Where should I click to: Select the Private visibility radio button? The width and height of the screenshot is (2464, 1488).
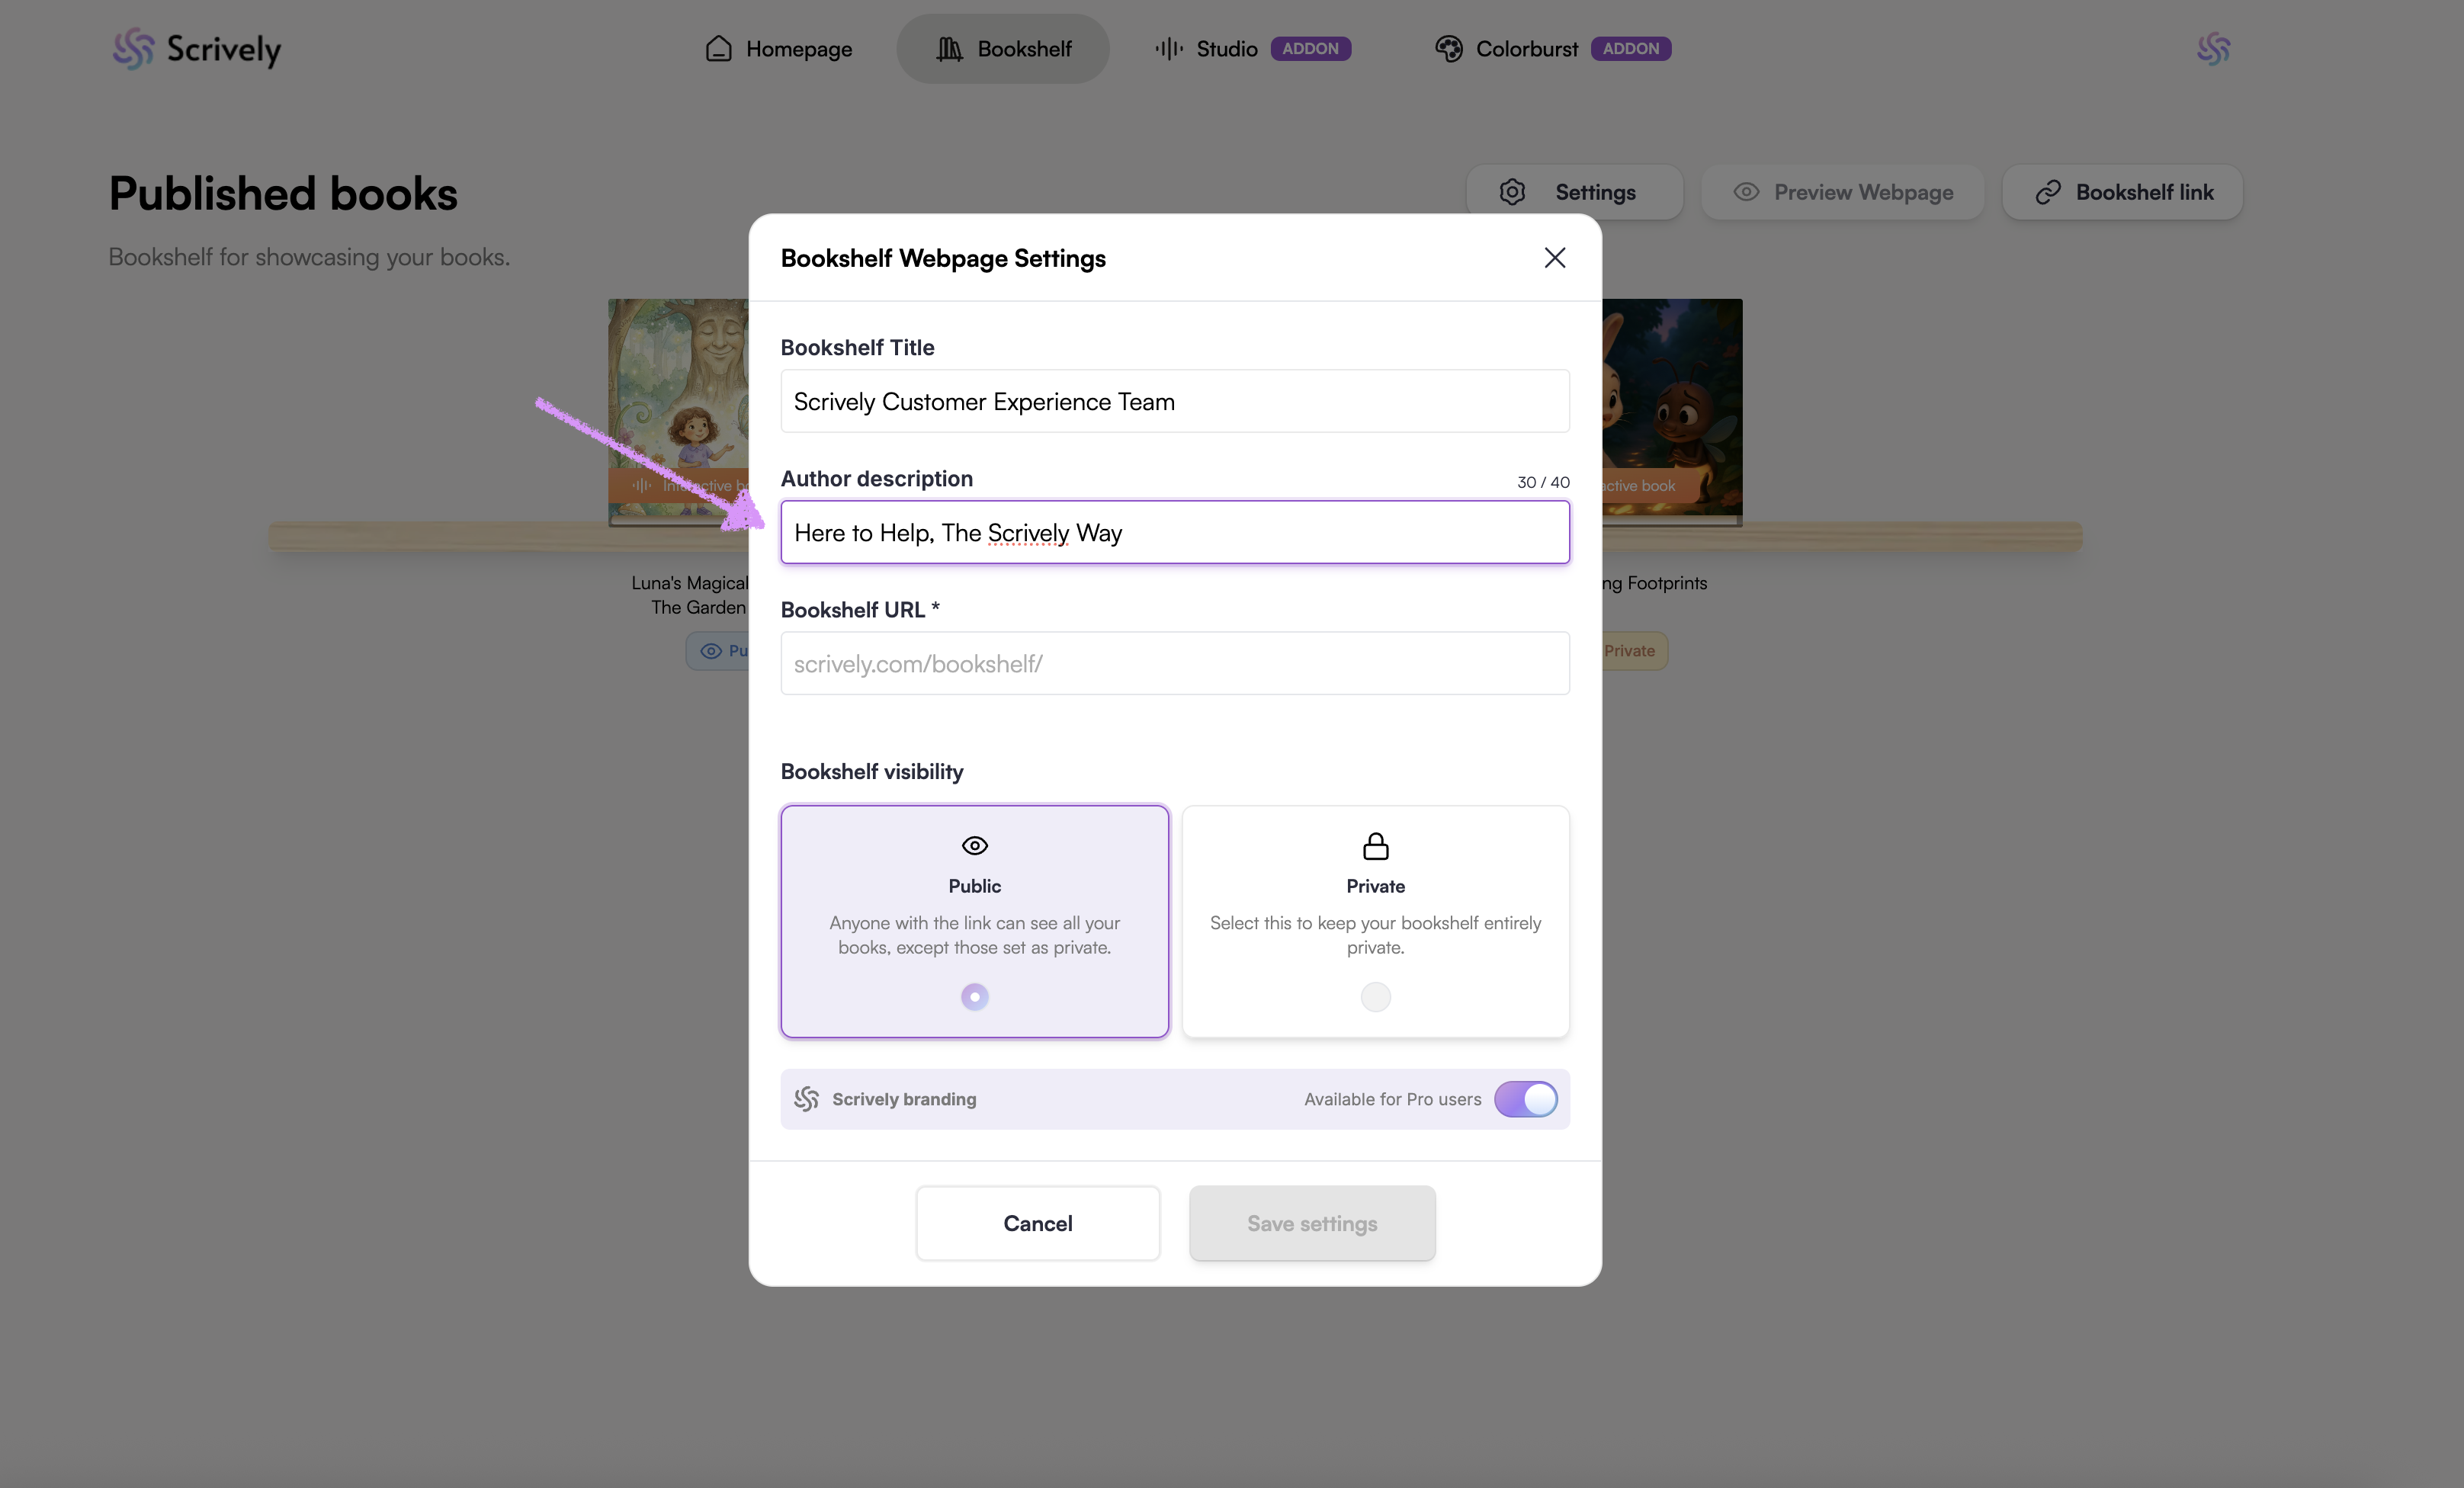(x=1375, y=996)
